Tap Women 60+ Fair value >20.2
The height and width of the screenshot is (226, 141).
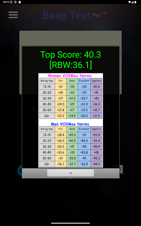(x=61, y=116)
